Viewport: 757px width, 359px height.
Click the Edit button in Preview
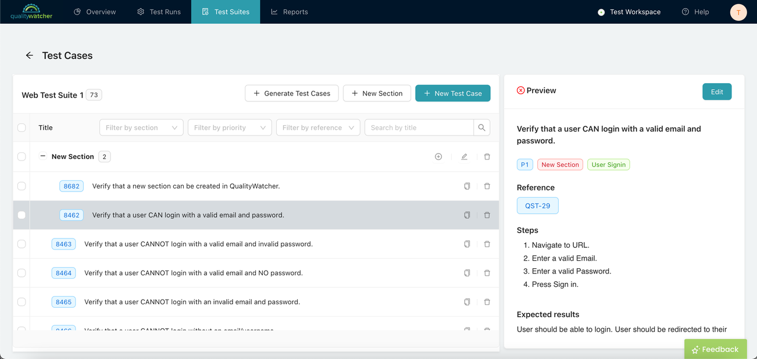point(717,92)
